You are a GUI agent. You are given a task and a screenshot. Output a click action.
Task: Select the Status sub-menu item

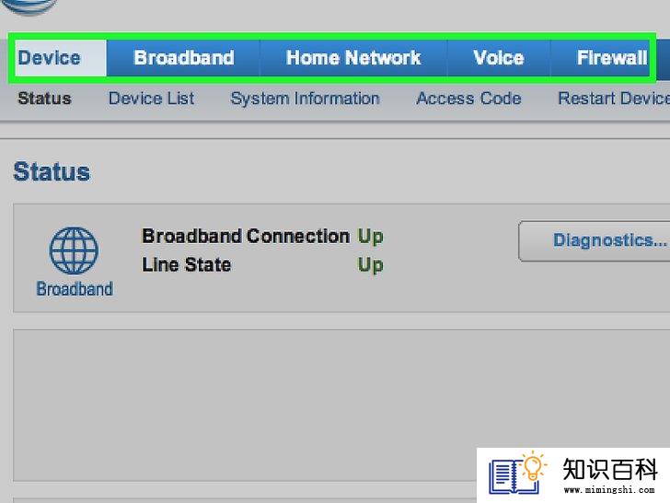tap(44, 99)
